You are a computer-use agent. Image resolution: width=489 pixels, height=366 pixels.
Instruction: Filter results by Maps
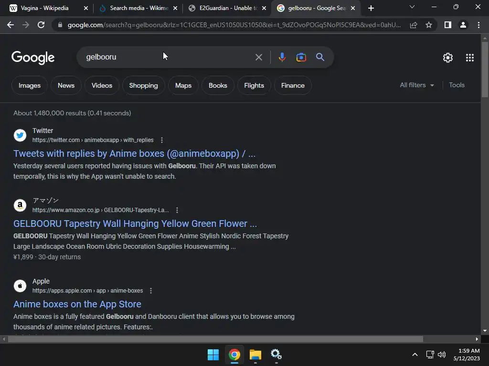pyautogui.click(x=183, y=85)
